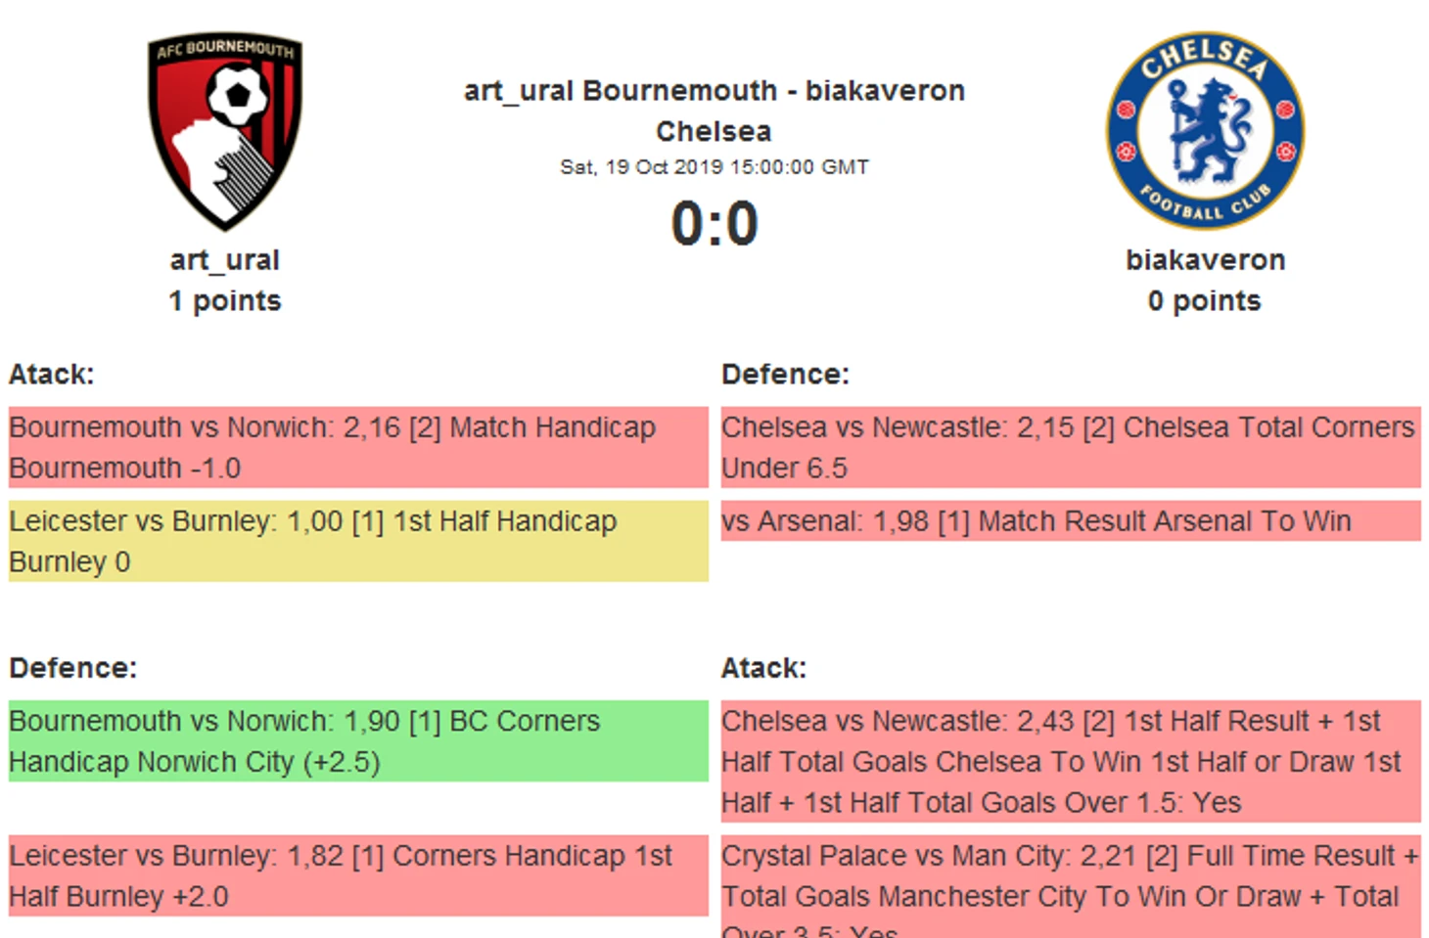Select the match title art_ural Bournemouth - biakaveron Chelsea
This screenshot has height=938, width=1429.
click(x=714, y=111)
